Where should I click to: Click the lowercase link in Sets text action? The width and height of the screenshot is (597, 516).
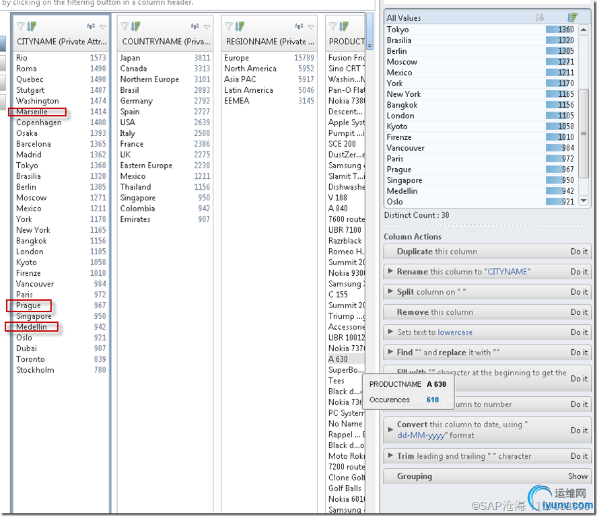pyautogui.click(x=455, y=332)
